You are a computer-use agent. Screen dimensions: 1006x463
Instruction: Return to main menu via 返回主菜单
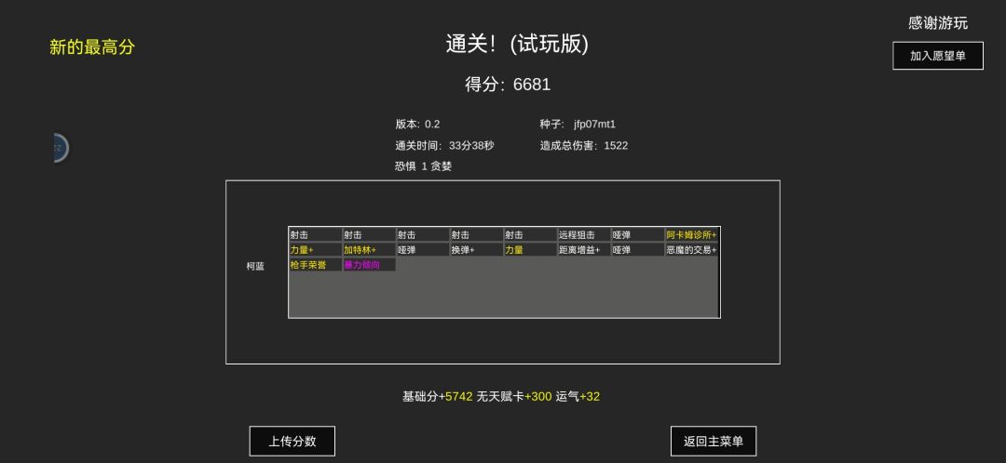pyautogui.click(x=714, y=442)
